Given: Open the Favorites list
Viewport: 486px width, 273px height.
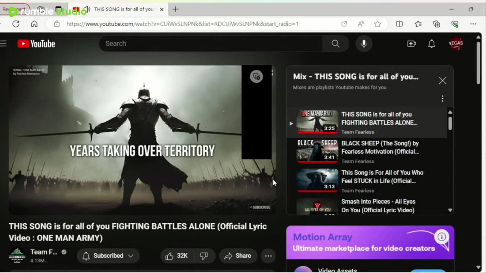Looking at the screenshot, I should pos(418,24).
